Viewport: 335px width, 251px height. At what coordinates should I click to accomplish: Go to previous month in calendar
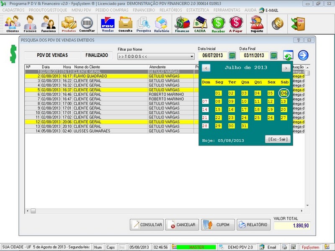click(x=206, y=68)
